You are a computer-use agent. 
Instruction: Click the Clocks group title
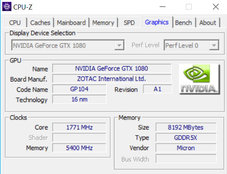(18, 117)
